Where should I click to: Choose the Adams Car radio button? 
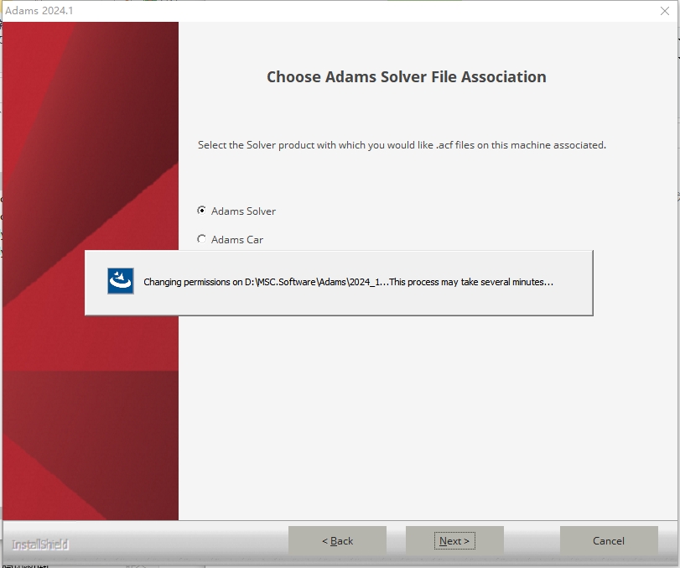coord(201,239)
